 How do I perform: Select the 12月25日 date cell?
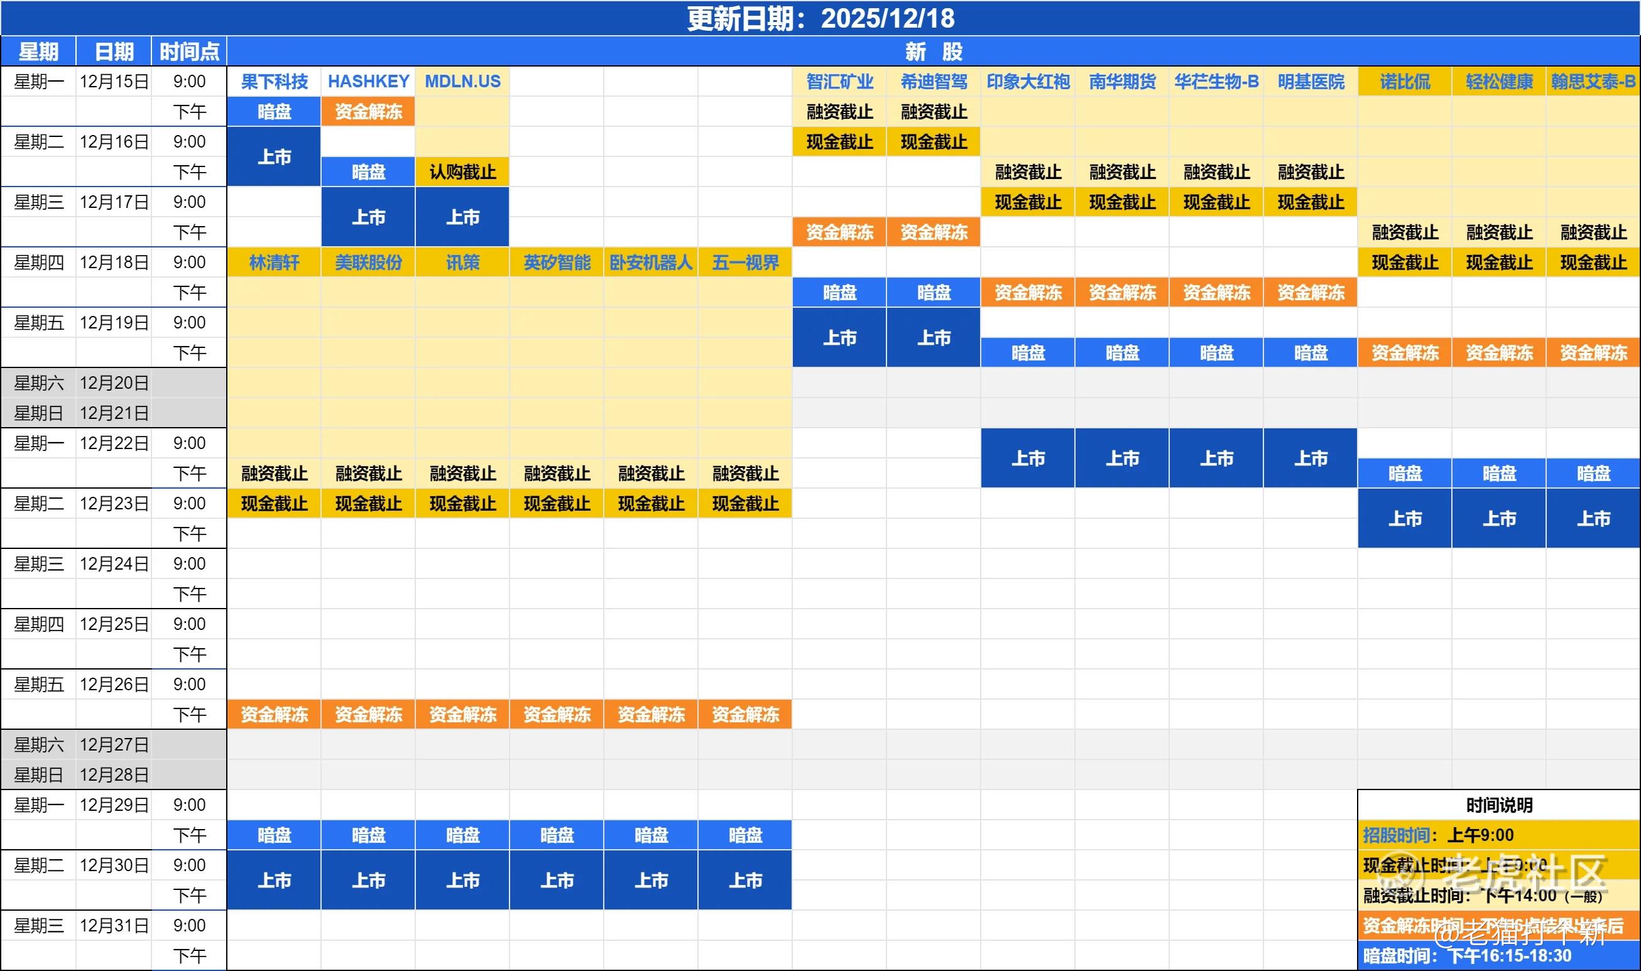coord(114,624)
